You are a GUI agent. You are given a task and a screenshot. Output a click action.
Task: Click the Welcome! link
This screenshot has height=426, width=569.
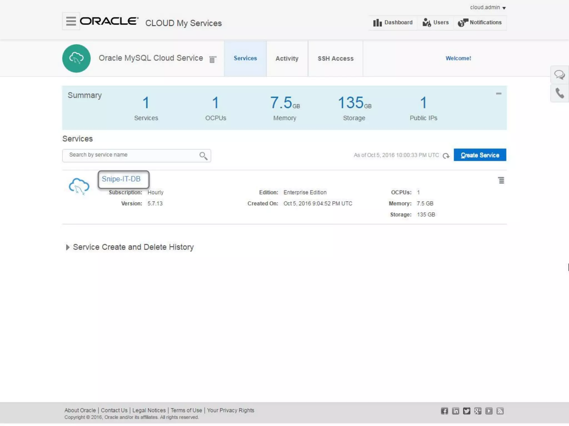458,58
